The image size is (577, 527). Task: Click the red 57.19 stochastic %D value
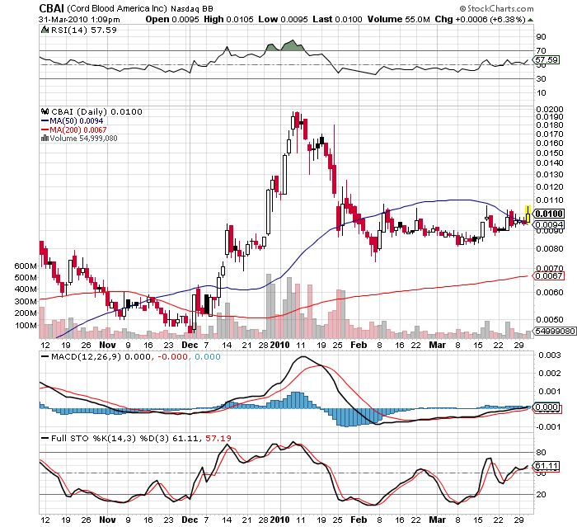click(218, 438)
